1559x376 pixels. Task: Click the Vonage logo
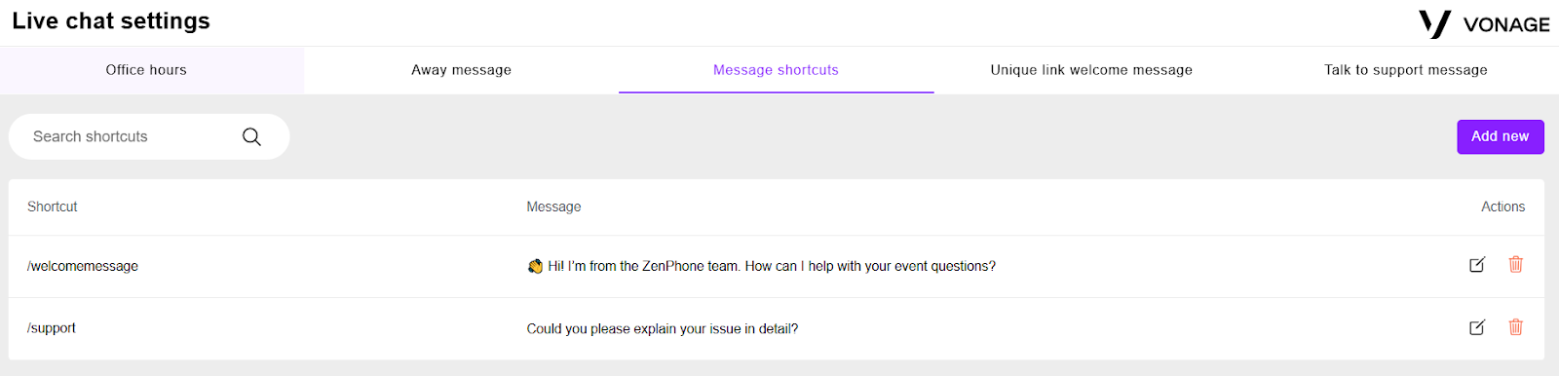pyautogui.click(x=1484, y=24)
